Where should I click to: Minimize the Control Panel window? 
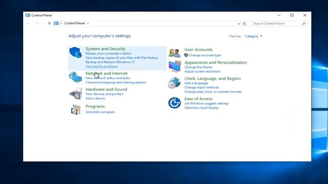pyautogui.click(x=279, y=15)
